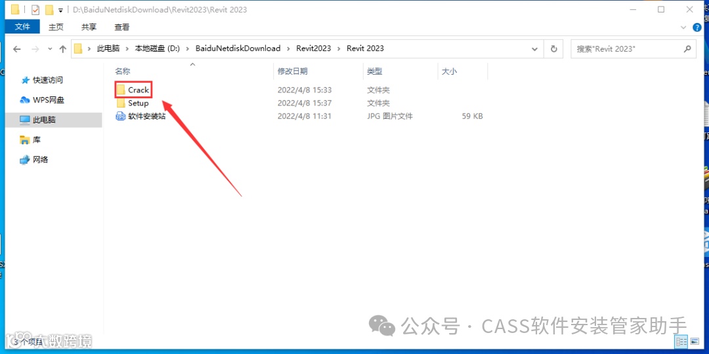The width and height of the screenshot is (709, 354).
Task: Expand chevron after Revit2023 breadcrumb
Action: click(339, 49)
